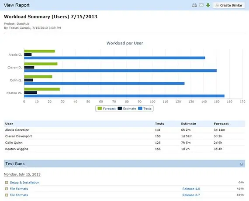Open the File Formats run for Release 3.7
249x201 pixels.
tap(19, 195)
